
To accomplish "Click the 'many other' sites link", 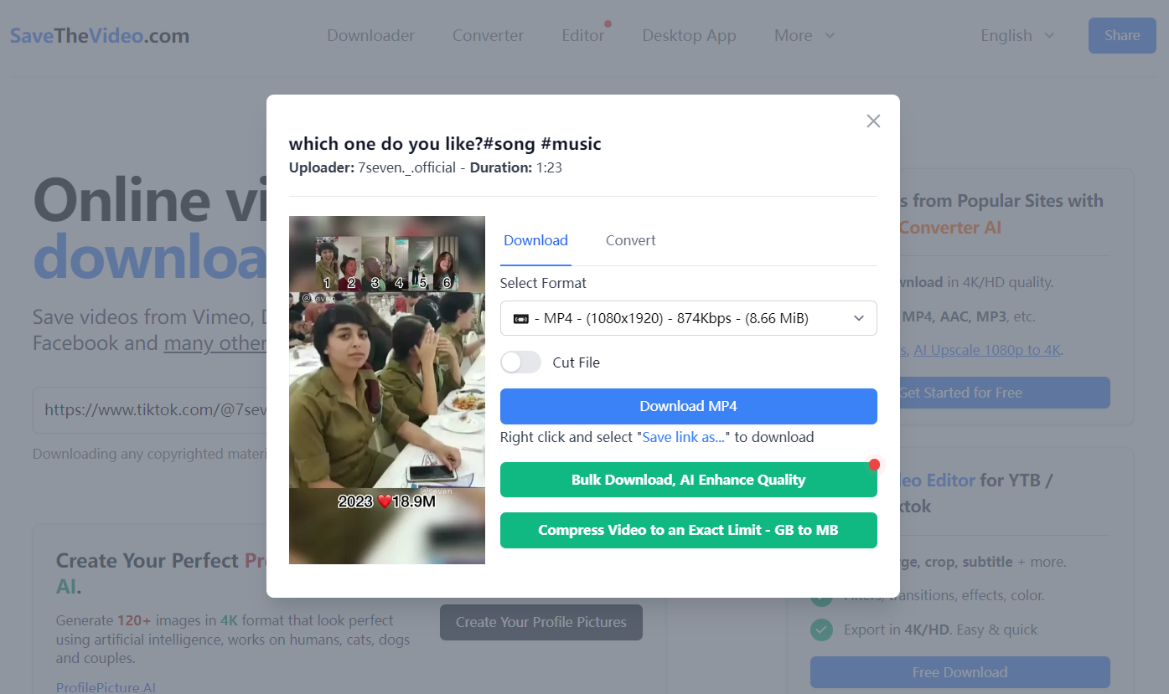I will click(215, 343).
